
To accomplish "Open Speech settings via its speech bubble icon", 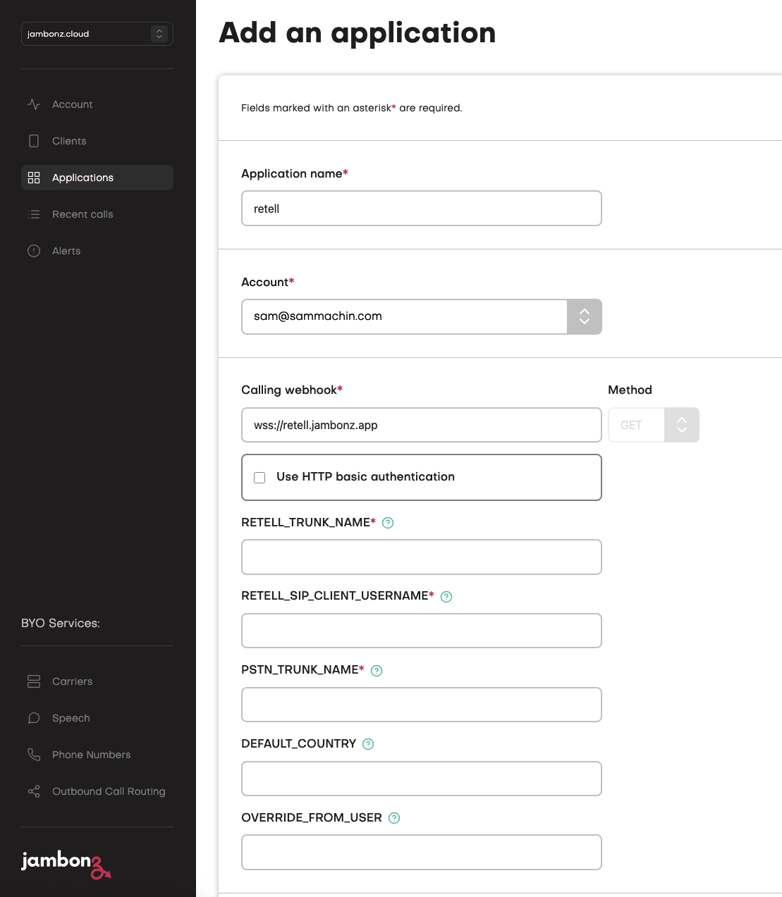I will coord(34,718).
